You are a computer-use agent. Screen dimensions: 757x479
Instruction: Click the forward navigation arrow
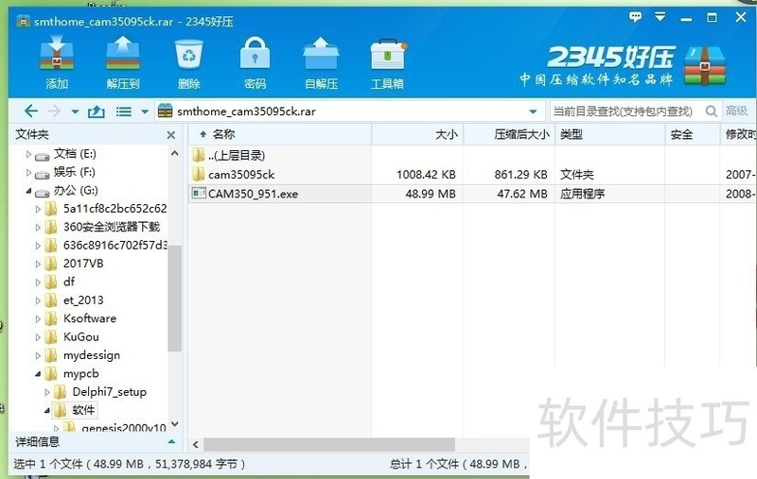click(54, 111)
